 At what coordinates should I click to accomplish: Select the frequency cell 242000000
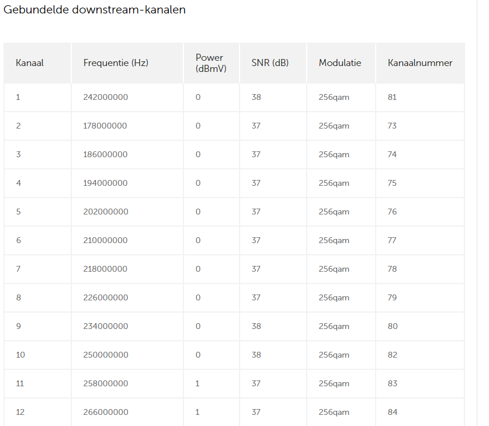point(105,98)
